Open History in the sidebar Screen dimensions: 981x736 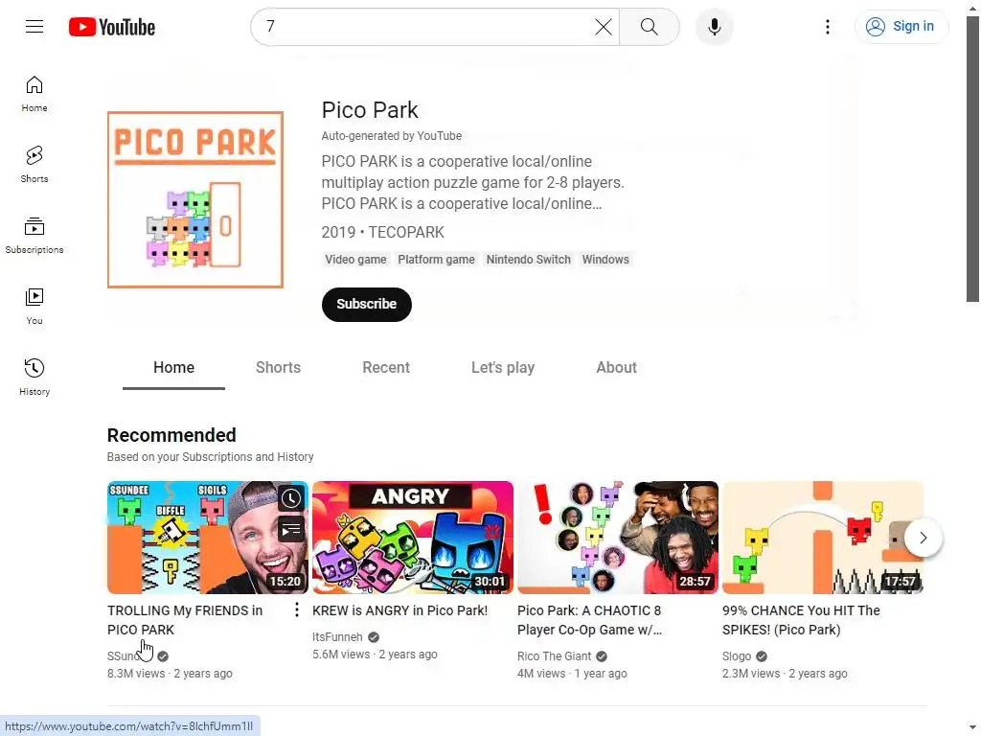tap(34, 377)
